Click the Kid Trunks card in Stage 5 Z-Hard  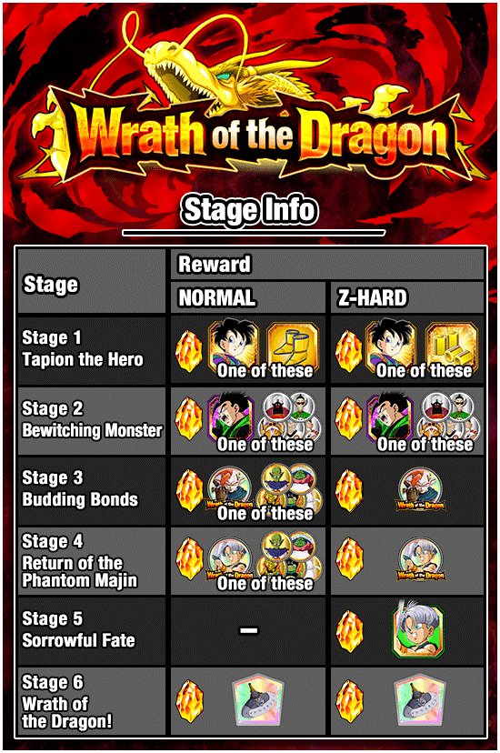click(418, 631)
